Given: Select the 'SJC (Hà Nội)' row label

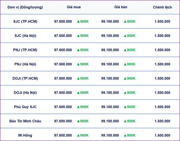Looking at the screenshot, I should (26, 36).
